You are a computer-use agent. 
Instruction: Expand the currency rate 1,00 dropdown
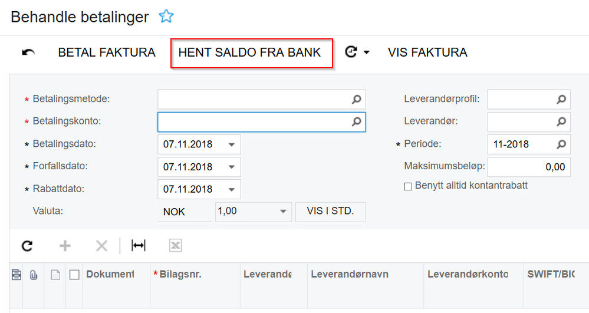[x=283, y=211]
